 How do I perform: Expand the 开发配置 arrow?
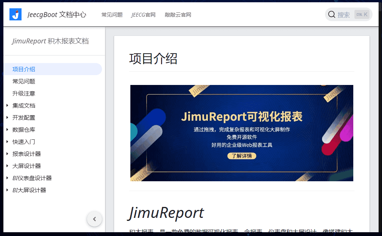coord(7,118)
